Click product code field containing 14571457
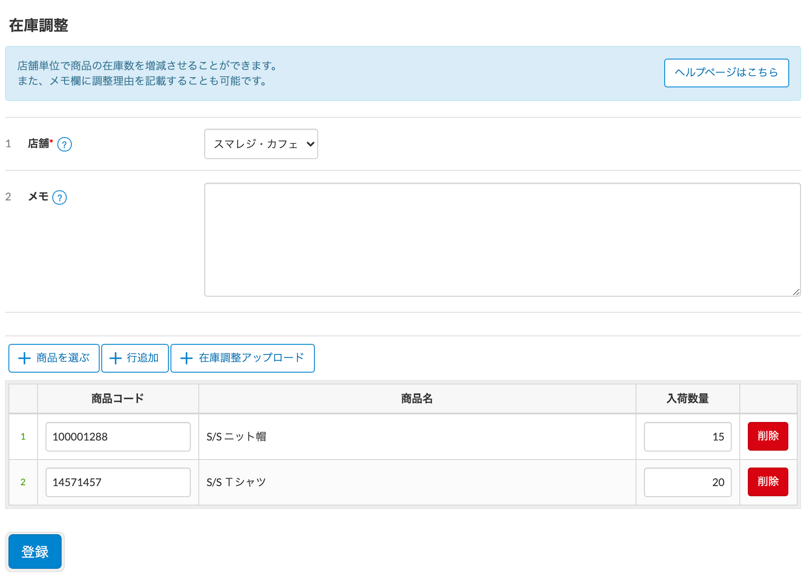Image resolution: width=809 pixels, height=584 pixels. 118,482
